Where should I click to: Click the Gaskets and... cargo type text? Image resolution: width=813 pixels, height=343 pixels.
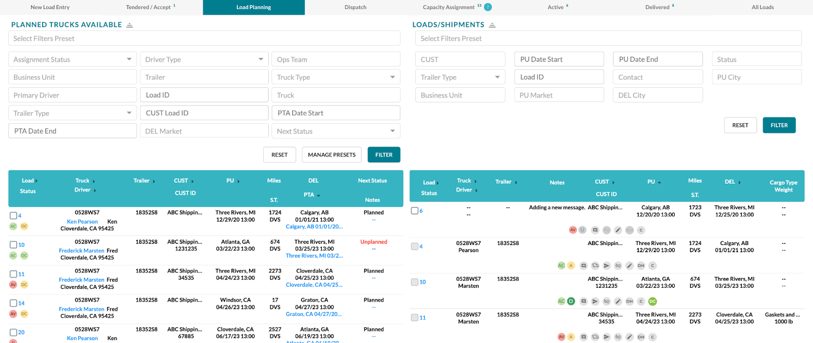783,315
